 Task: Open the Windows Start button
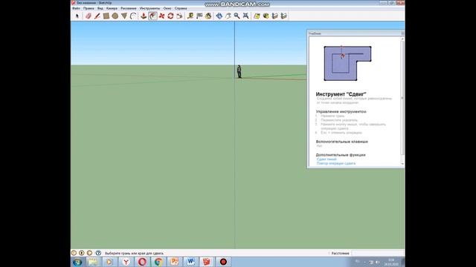[77, 262]
